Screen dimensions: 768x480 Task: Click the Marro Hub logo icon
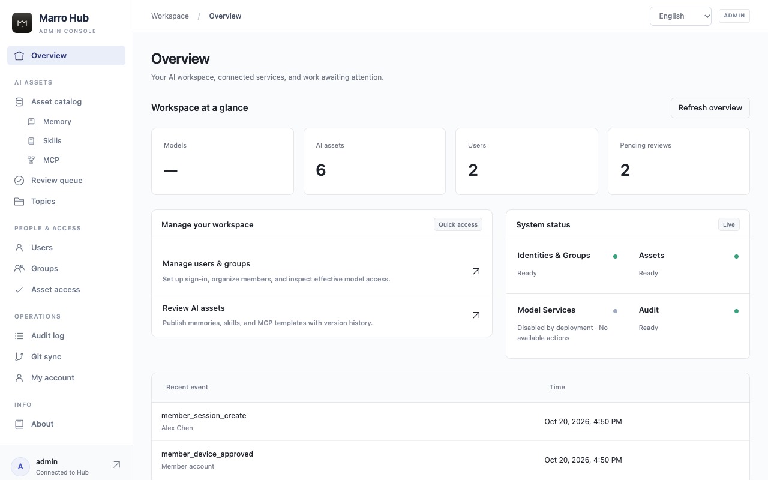tap(22, 23)
